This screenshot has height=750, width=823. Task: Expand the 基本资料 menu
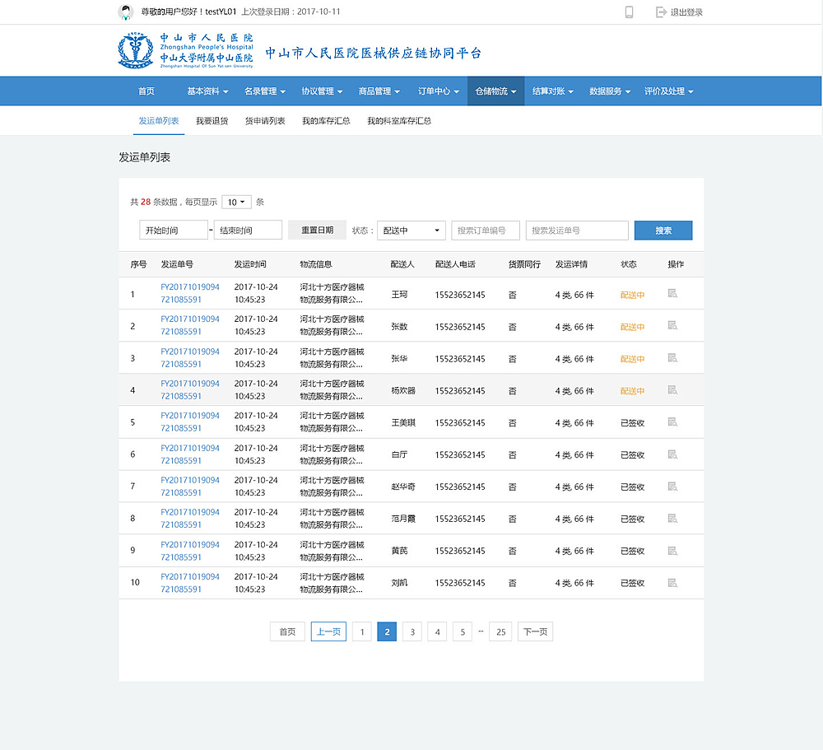pos(208,91)
